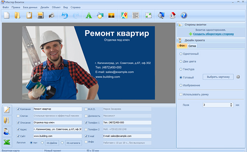Select Текстура background option
The height and width of the screenshot is (152, 247).
click(x=181, y=69)
